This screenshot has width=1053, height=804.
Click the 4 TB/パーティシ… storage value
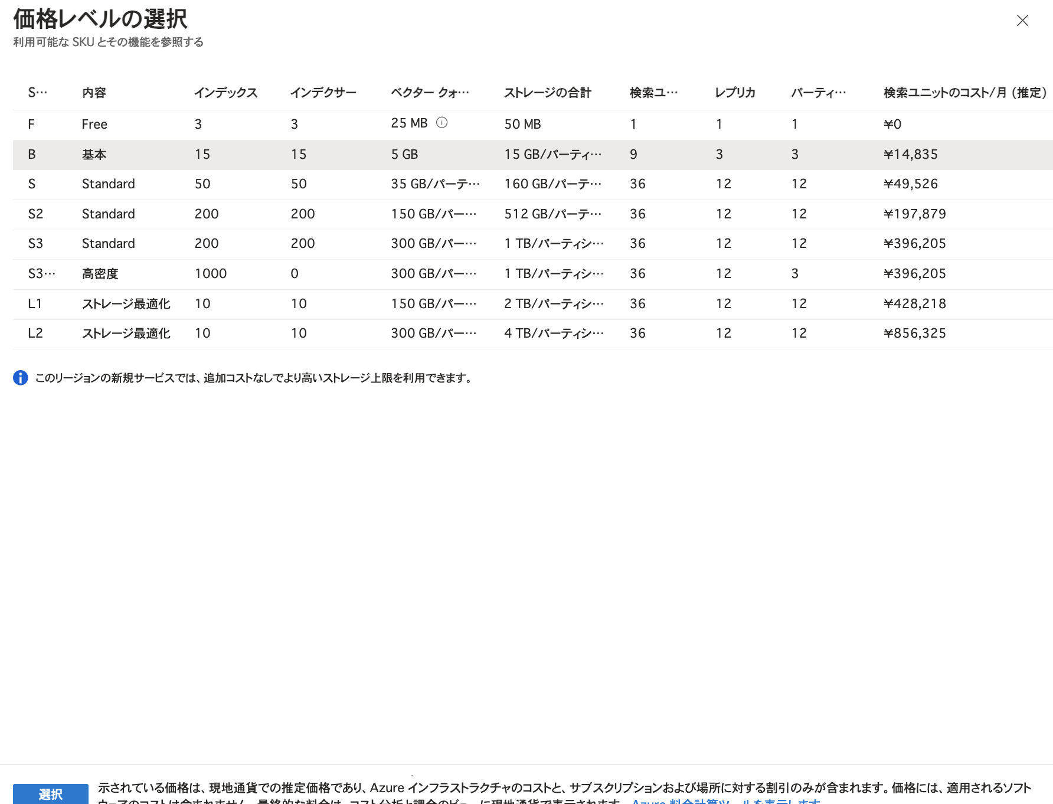click(554, 333)
